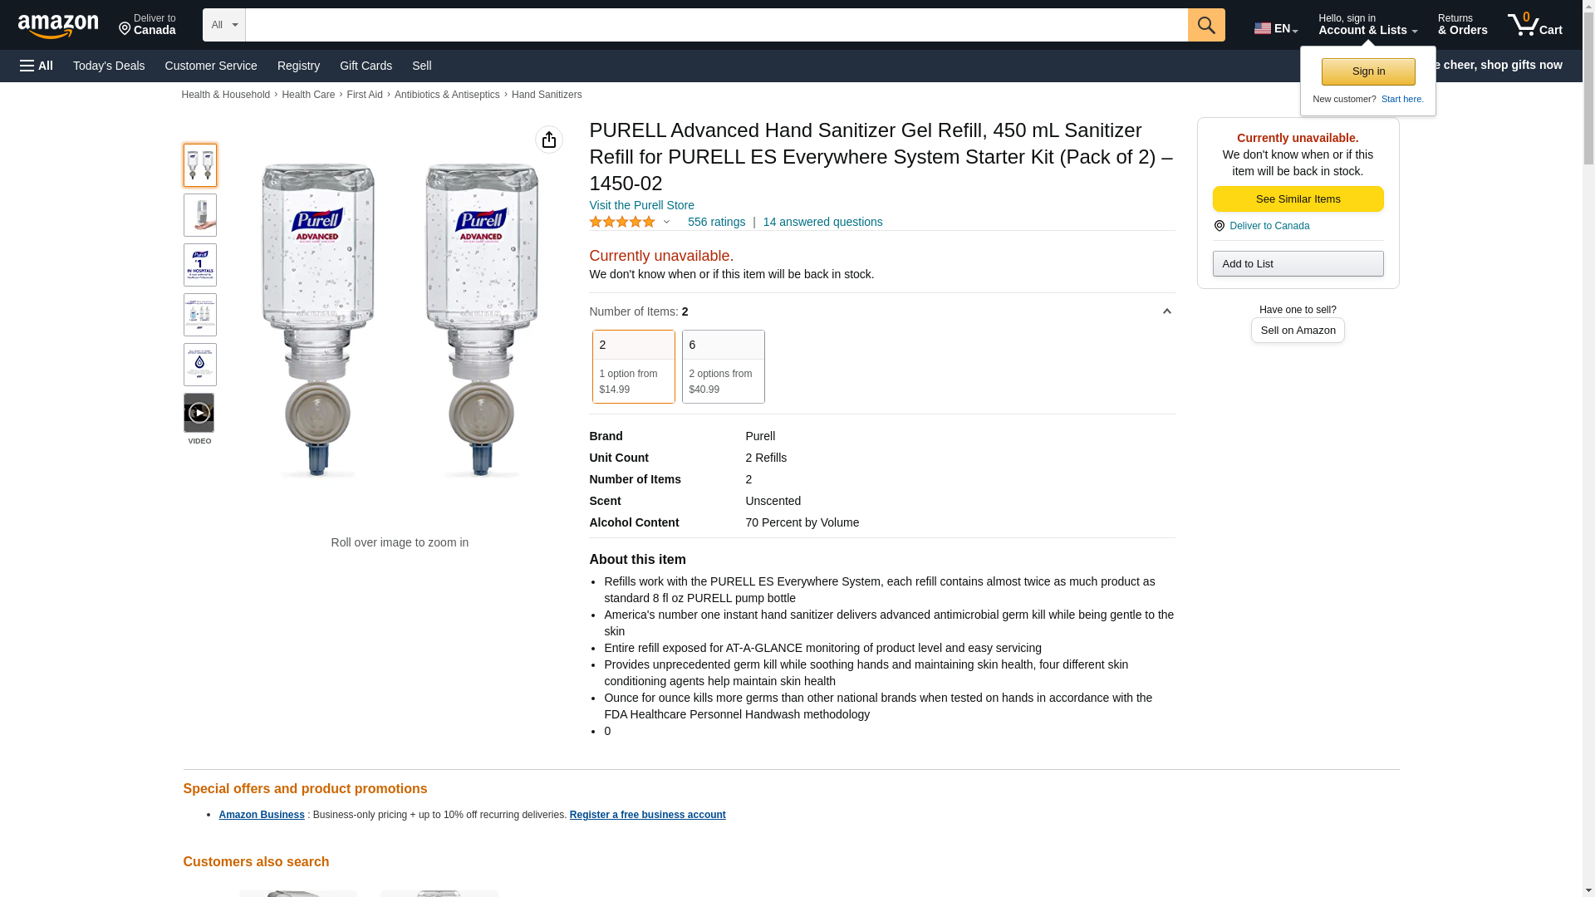Select the 6 items option

pos(723,366)
